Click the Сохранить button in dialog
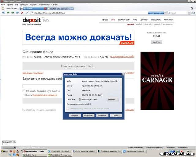 pyautogui.click(x=88, y=116)
